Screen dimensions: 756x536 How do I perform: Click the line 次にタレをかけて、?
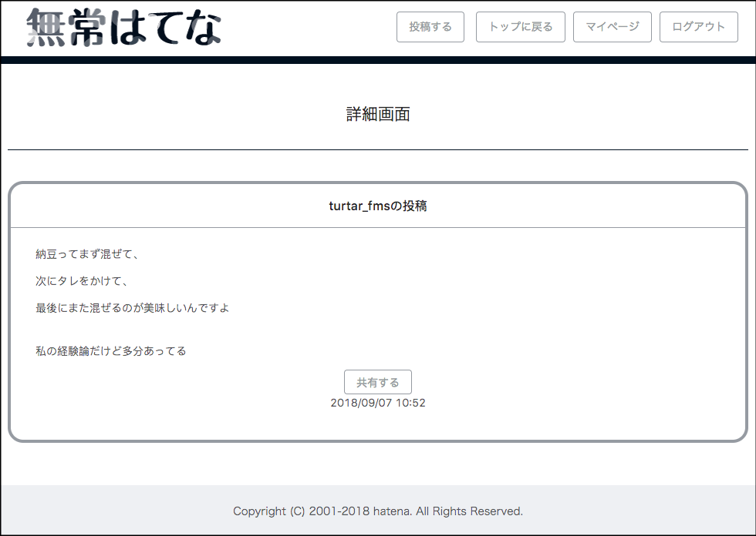click(82, 281)
